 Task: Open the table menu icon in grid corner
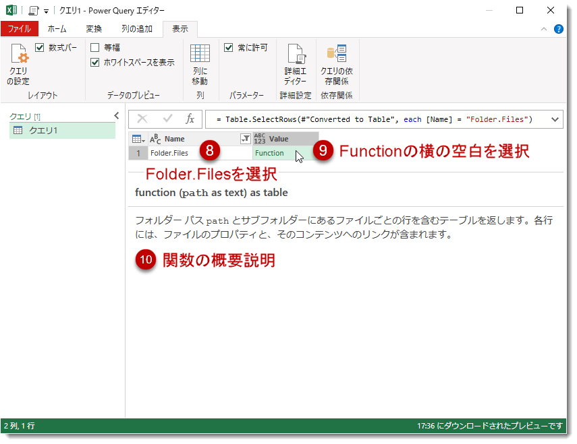tap(139, 137)
